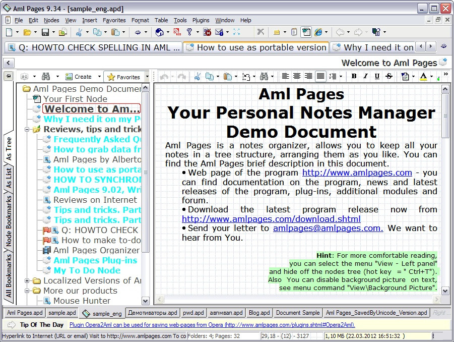
Task: Click the pin icon for the left panel
Action: pyautogui.click(x=9, y=76)
